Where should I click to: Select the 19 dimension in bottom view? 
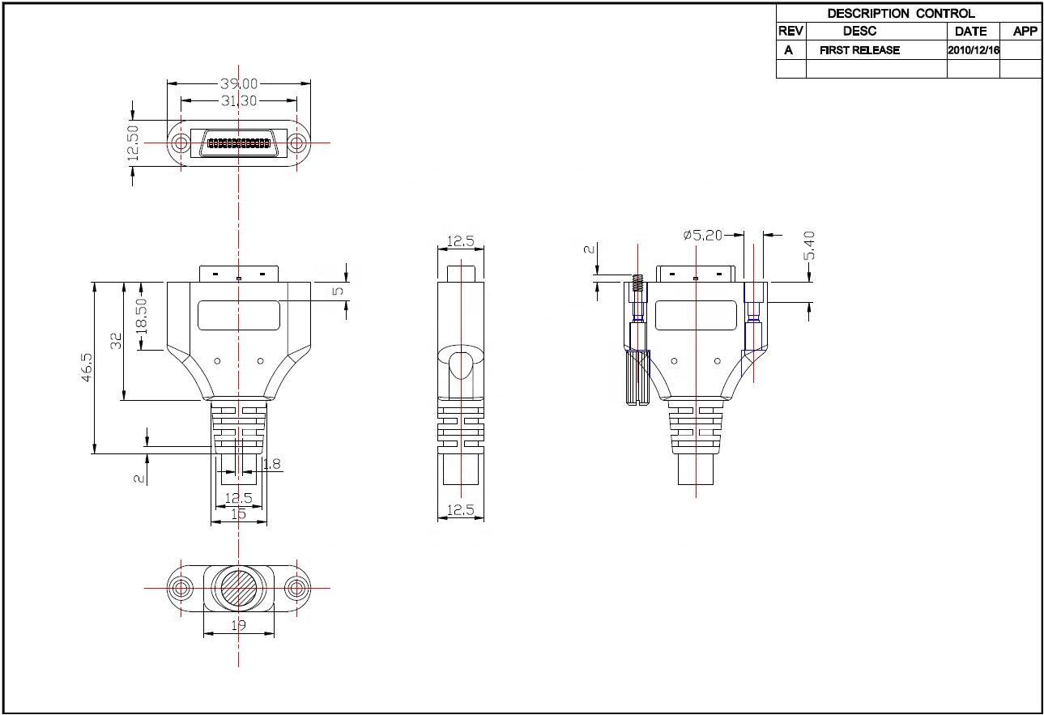point(238,625)
